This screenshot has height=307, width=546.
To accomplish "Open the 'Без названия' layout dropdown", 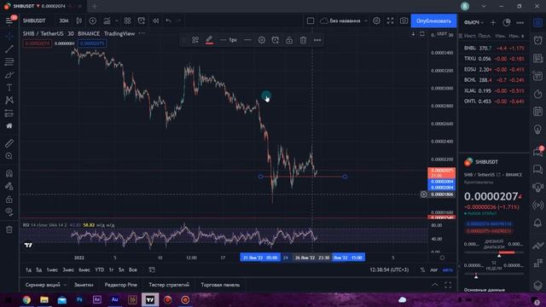I will click(344, 20).
